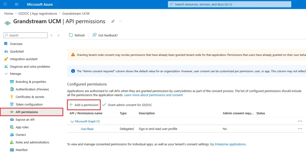Click the Microsoft Azure brand title
The image size is (306, 155).
click(x=40, y=4)
